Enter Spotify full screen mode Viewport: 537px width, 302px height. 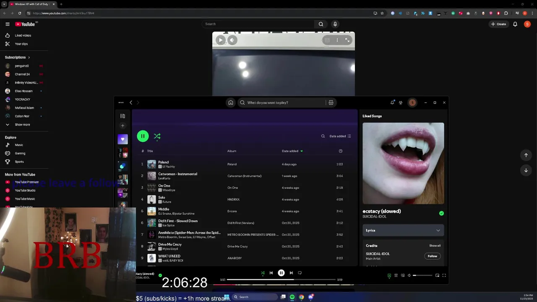coord(444,275)
